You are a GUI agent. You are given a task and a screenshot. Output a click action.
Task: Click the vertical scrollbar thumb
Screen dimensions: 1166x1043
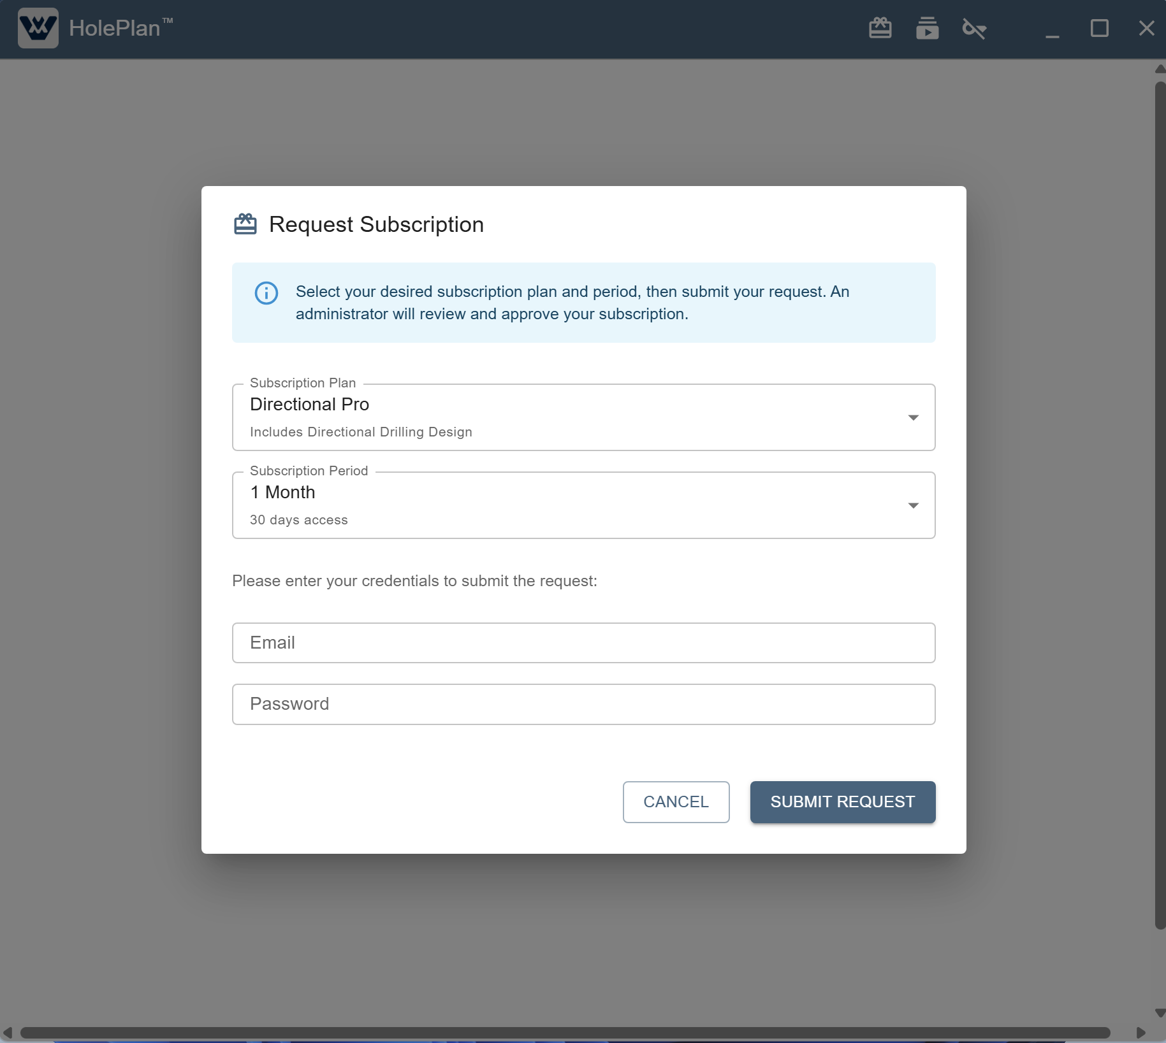tap(1160, 503)
